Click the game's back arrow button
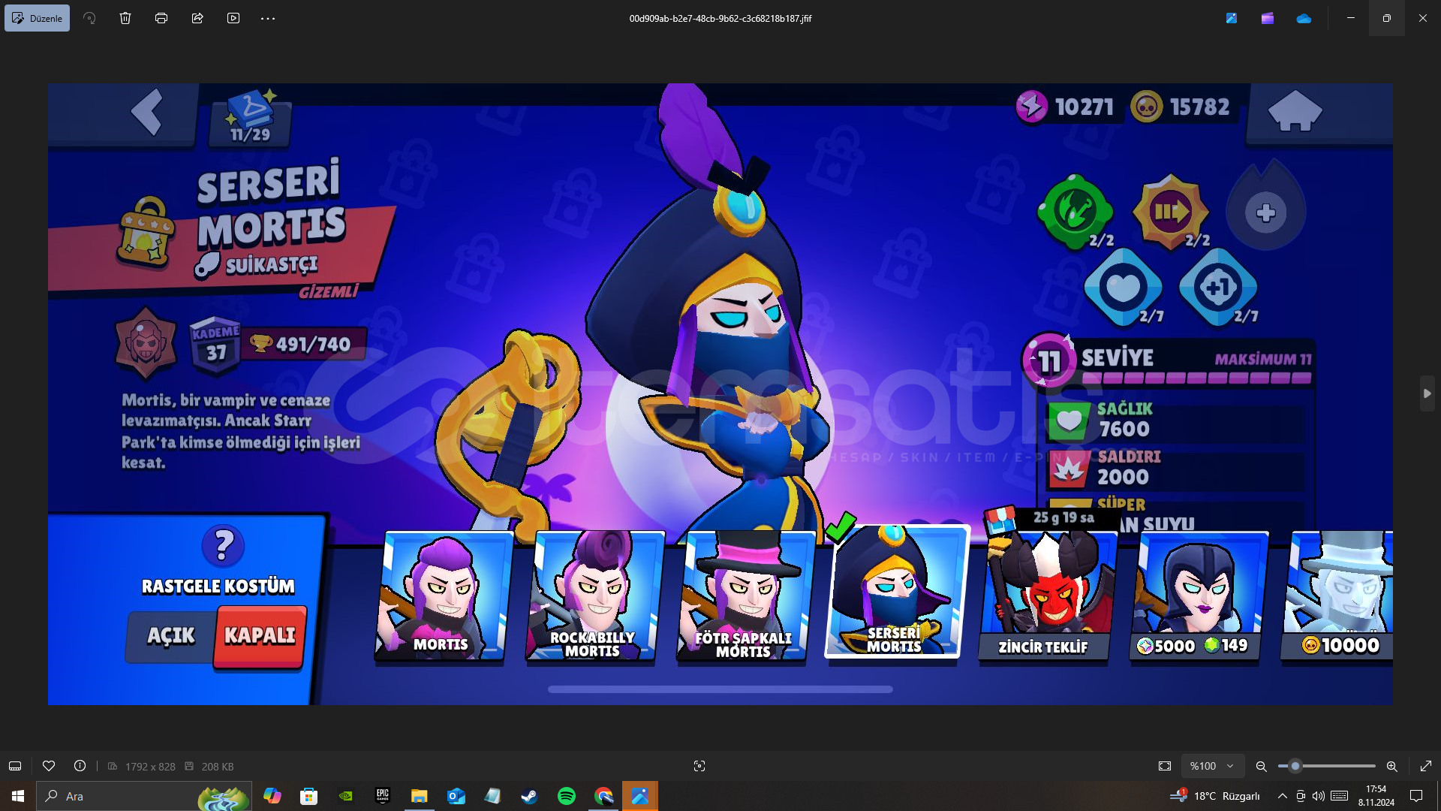This screenshot has height=811, width=1441. point(147,113)
